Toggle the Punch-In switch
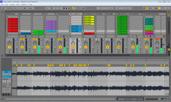The width and height of the screenshot is (171, 102). [110, 8]
